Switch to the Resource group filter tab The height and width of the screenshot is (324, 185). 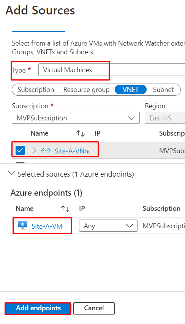(86, 90)
